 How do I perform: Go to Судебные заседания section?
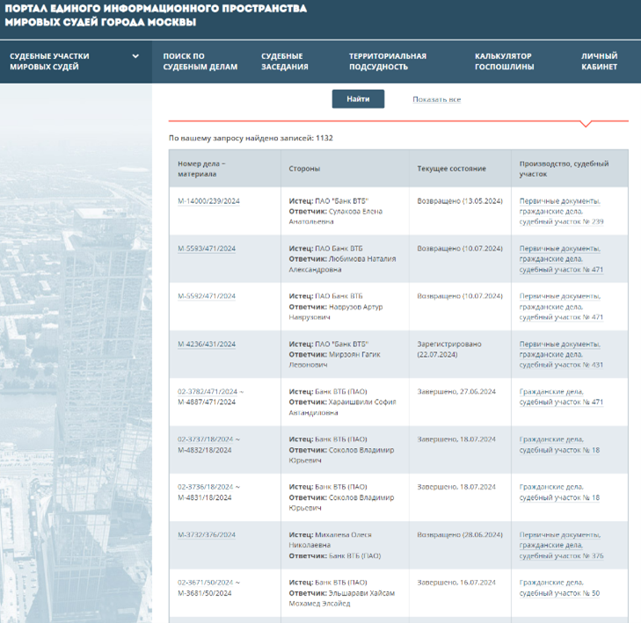284,62
